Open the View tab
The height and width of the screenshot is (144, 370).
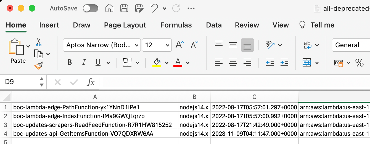click(281, 25)
